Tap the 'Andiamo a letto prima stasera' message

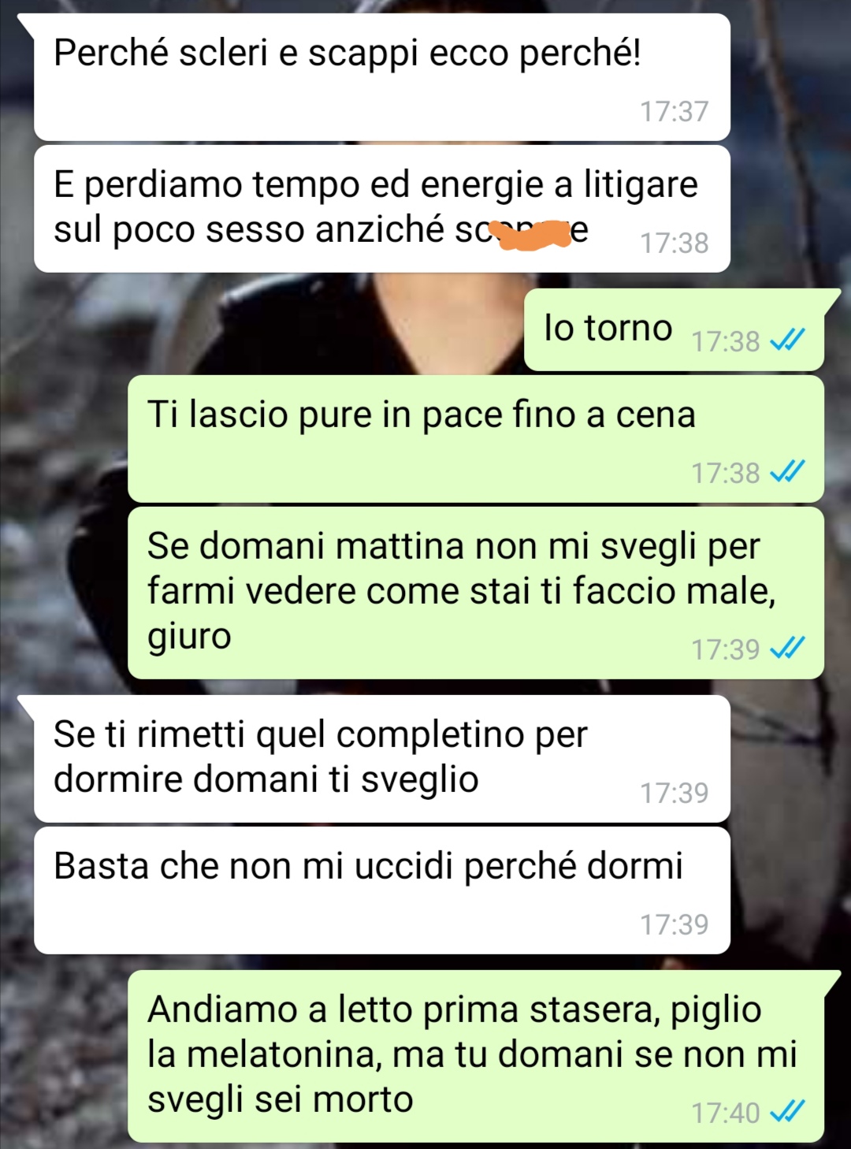pos(476,1056)
